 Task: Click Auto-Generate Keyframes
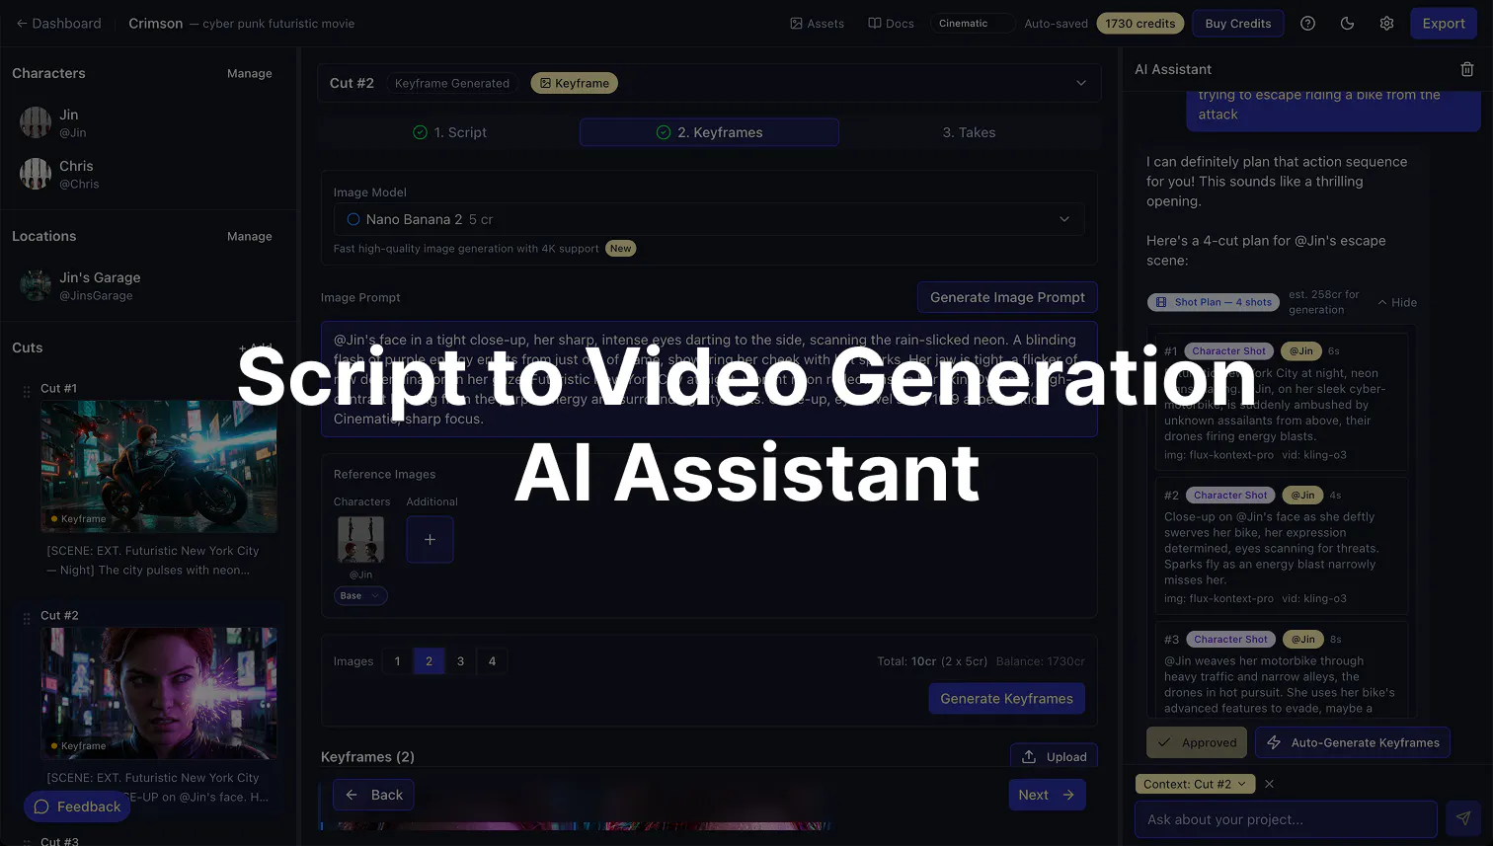[x=1352, y=742]
